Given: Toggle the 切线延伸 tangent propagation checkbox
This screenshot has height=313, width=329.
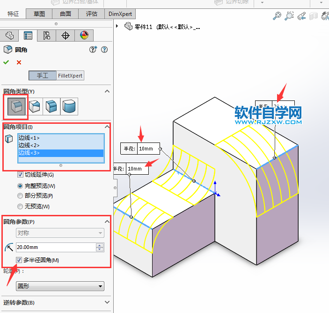Looking at the screenshot, I should 20,175.
